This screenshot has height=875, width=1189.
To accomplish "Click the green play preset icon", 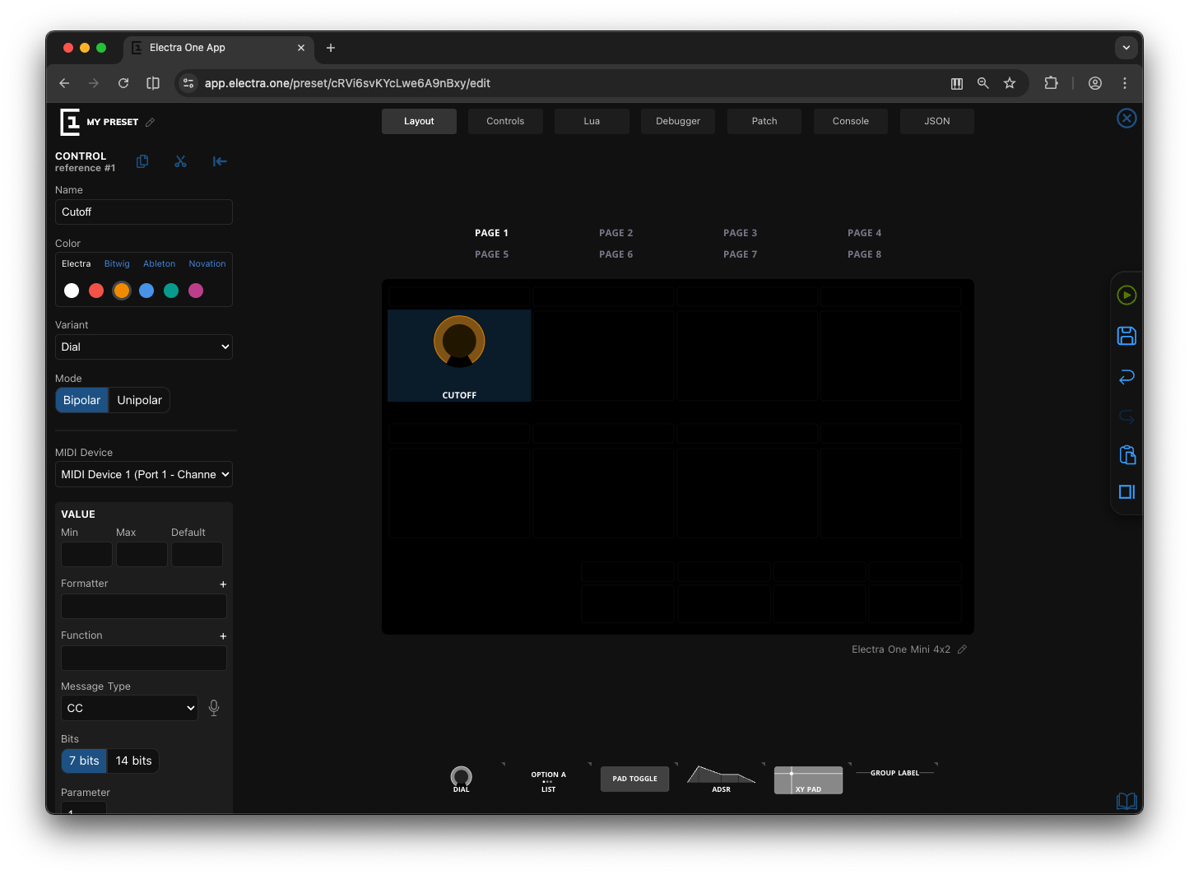I will pos(1126,296).
